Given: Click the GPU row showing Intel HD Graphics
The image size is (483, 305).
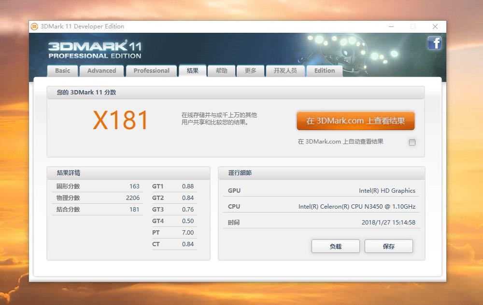Looking at the screenshot, I should pyautogui.click(x=324, y=190).
